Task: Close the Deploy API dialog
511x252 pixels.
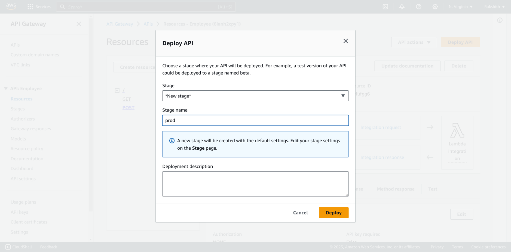Action: pyautogui.click(x=346, y=41)
